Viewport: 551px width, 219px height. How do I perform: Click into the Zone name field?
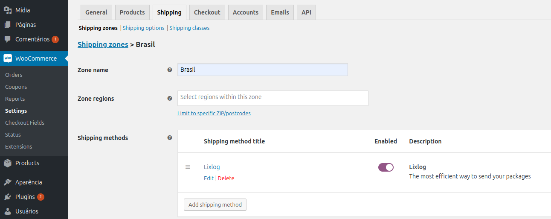(262, 70)
